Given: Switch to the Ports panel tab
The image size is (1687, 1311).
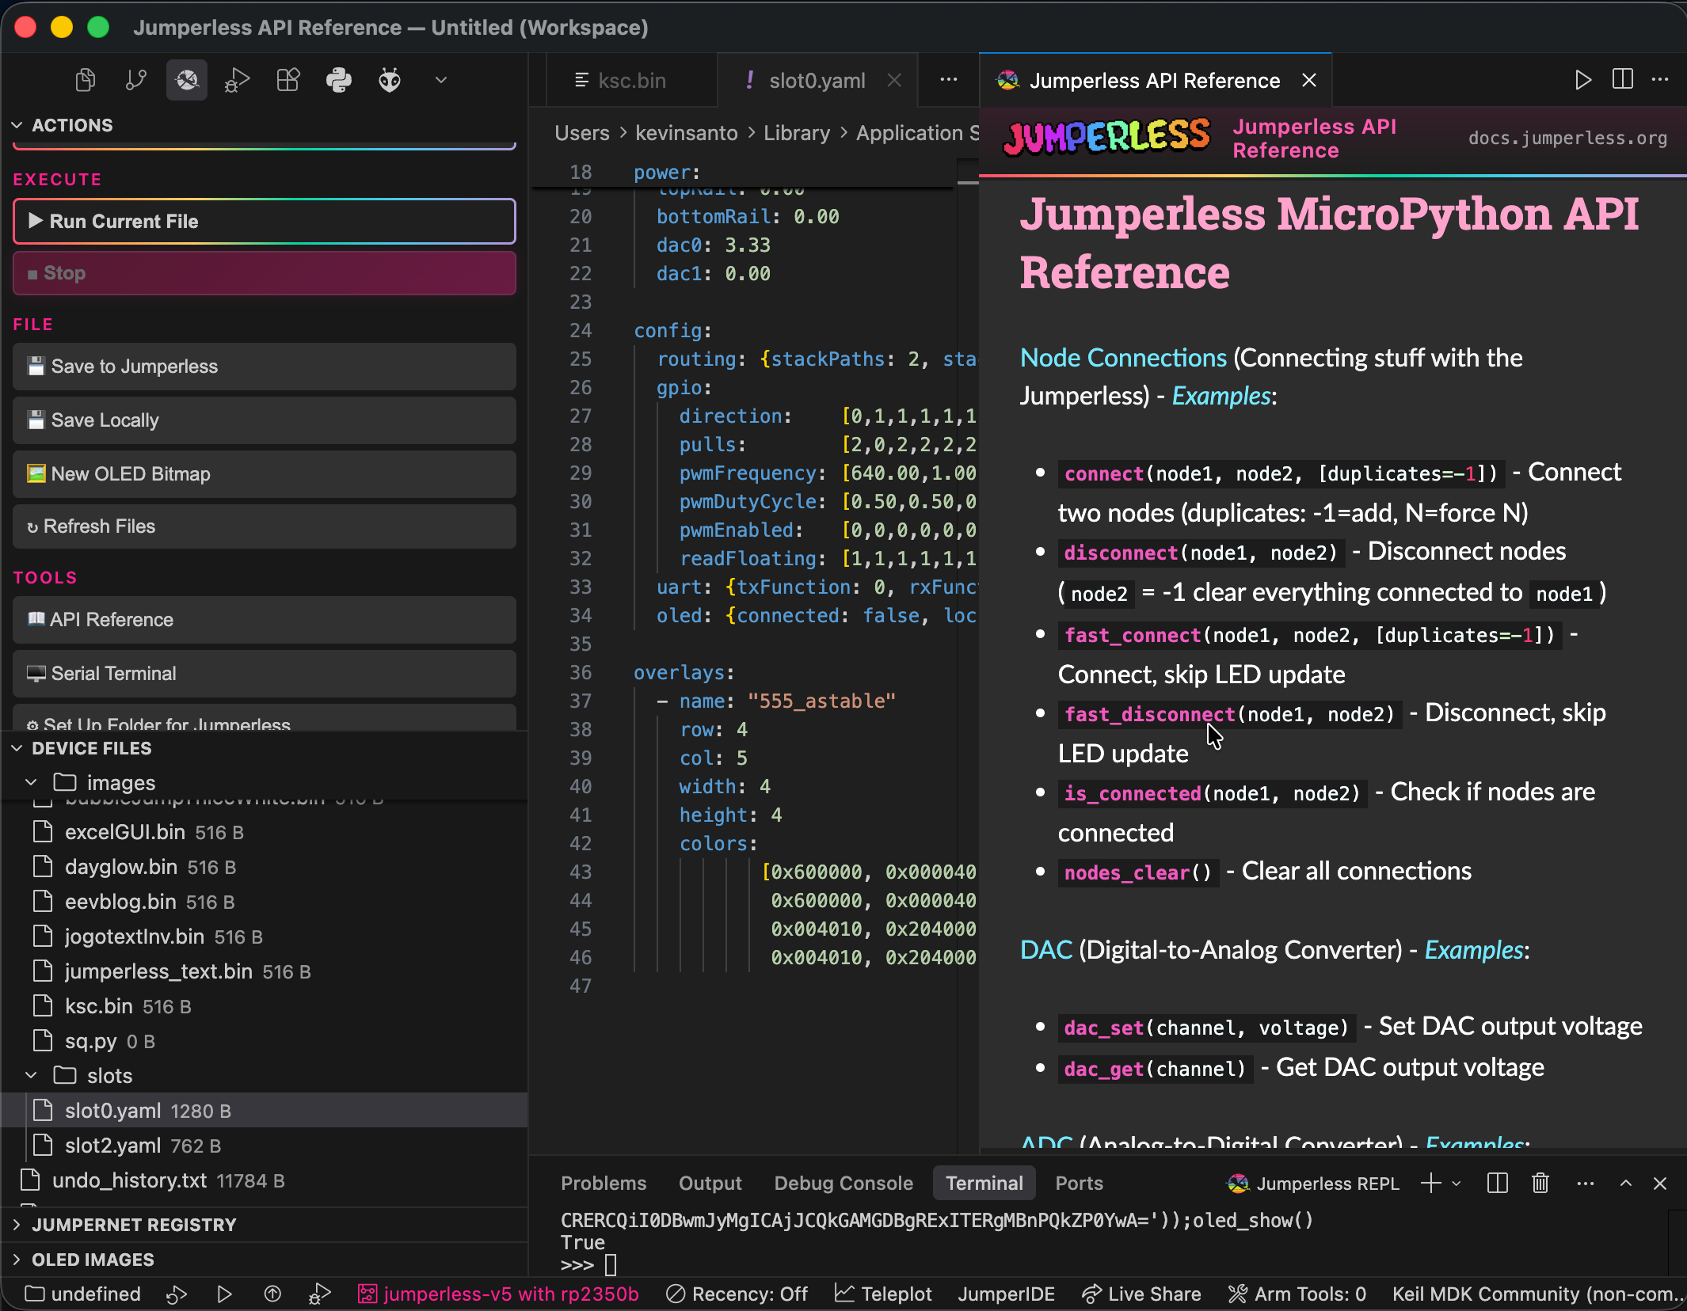Looking at the screenshot, I should coord(1079,1184).
